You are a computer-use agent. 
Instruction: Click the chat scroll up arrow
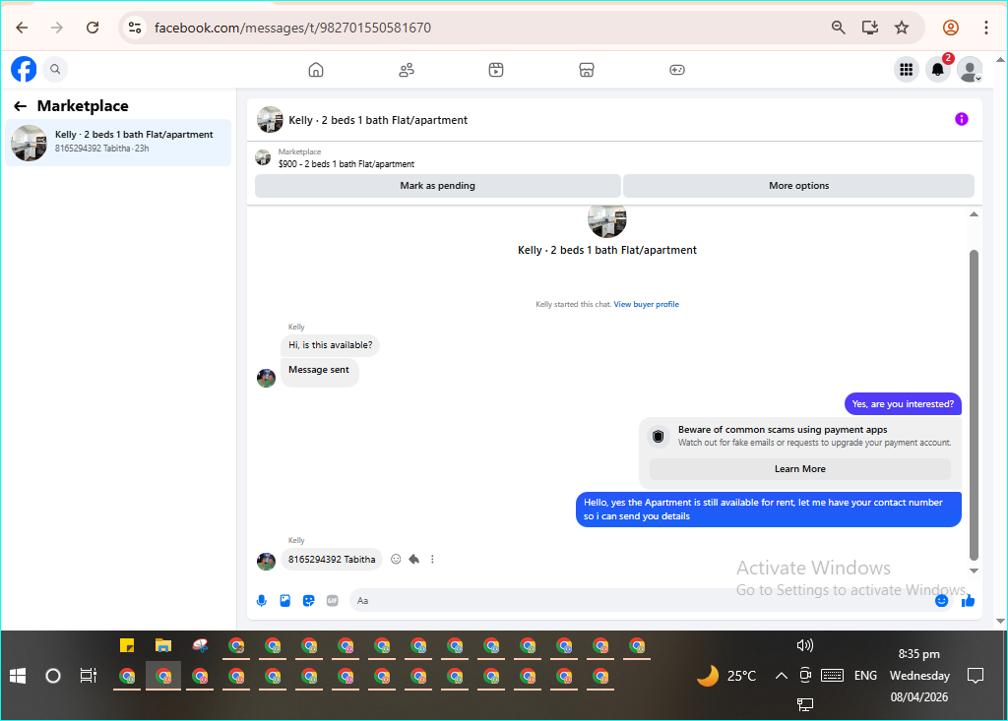click(974, 214)
